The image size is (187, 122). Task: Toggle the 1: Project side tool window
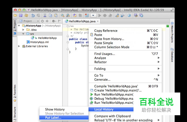pos(15,28)
